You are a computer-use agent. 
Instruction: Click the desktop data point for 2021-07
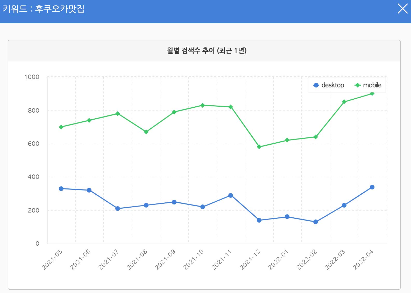118,209
